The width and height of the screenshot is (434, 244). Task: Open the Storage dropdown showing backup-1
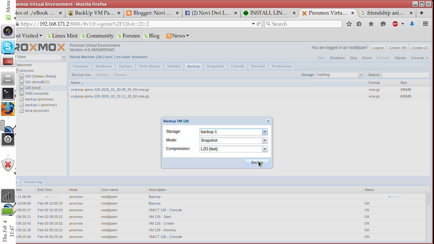click(x=265, y=132)
